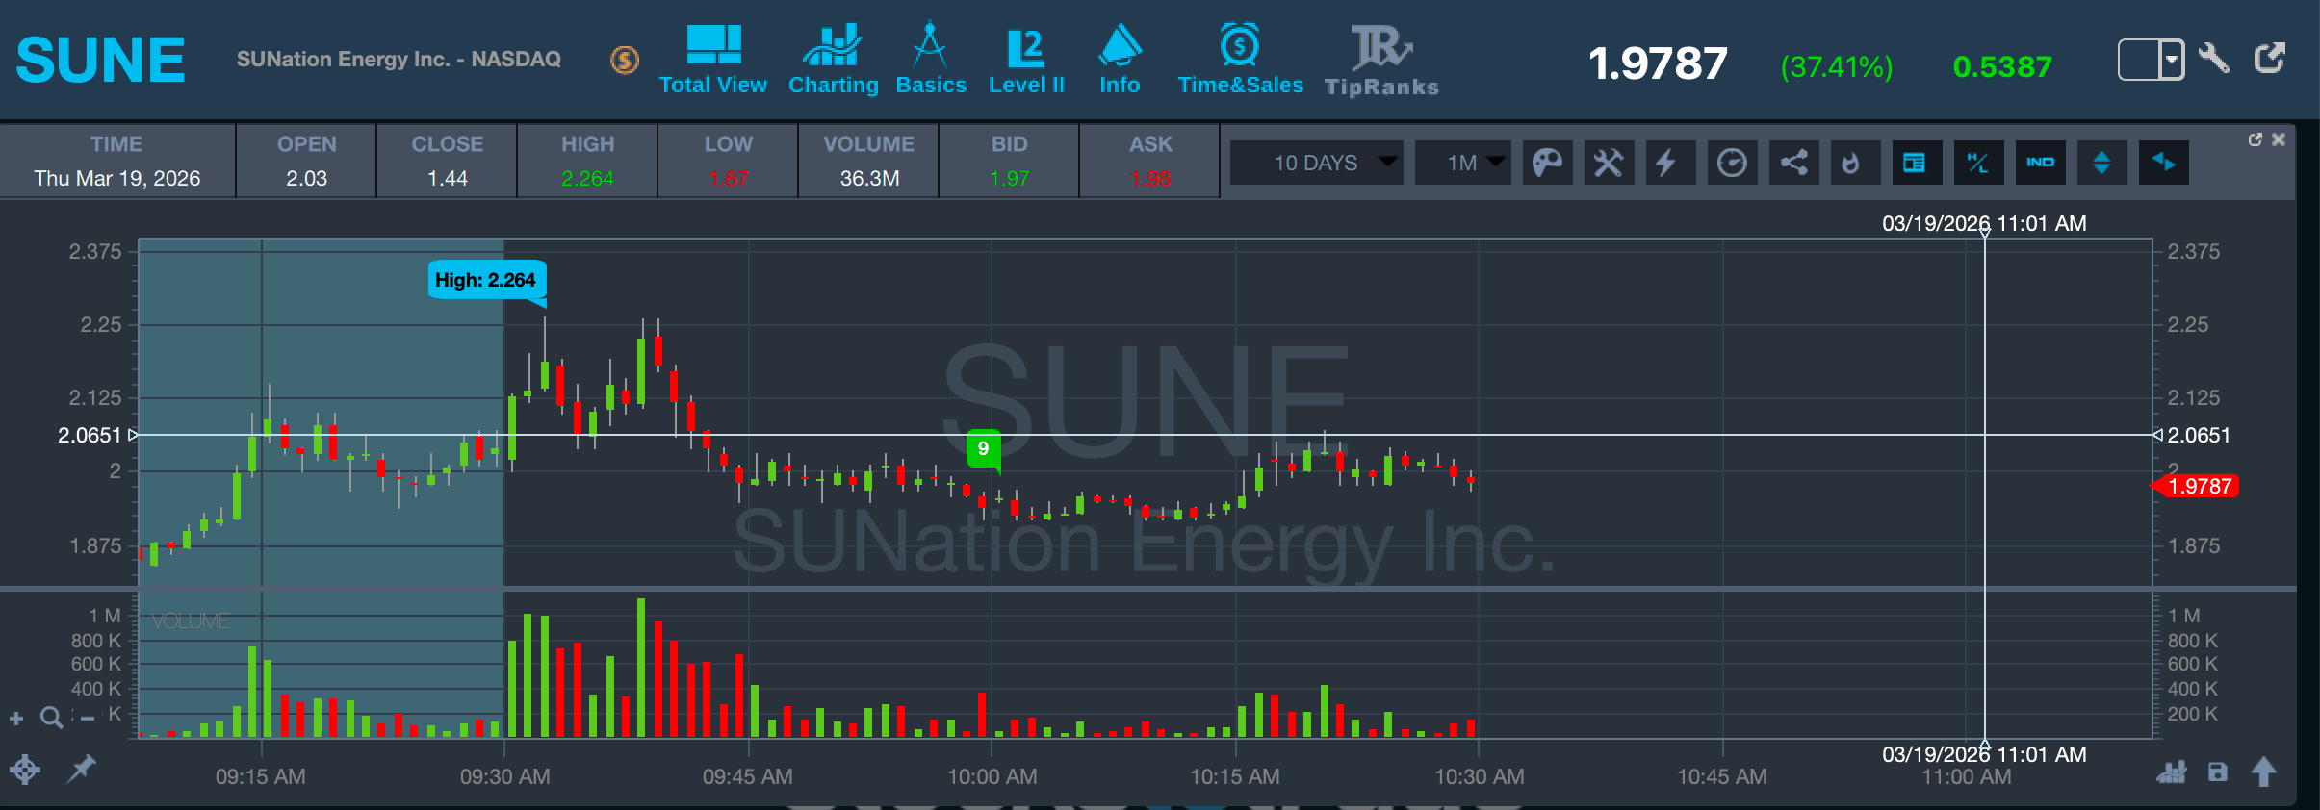Click the BID value 1.97
Viewport: 2320px width, 810px height.
coord(1010,179)
